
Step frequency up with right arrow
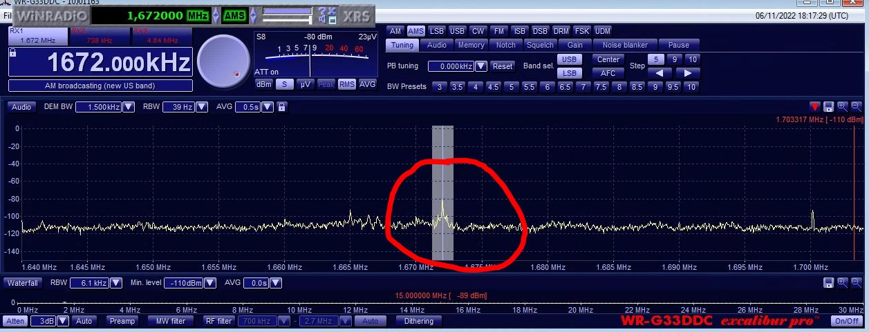point(687,72)
